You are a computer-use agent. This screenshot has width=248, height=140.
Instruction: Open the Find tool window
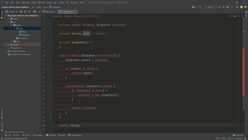click(8, 135)
